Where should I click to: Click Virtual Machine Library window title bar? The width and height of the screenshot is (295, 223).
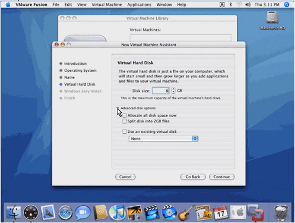147,18
